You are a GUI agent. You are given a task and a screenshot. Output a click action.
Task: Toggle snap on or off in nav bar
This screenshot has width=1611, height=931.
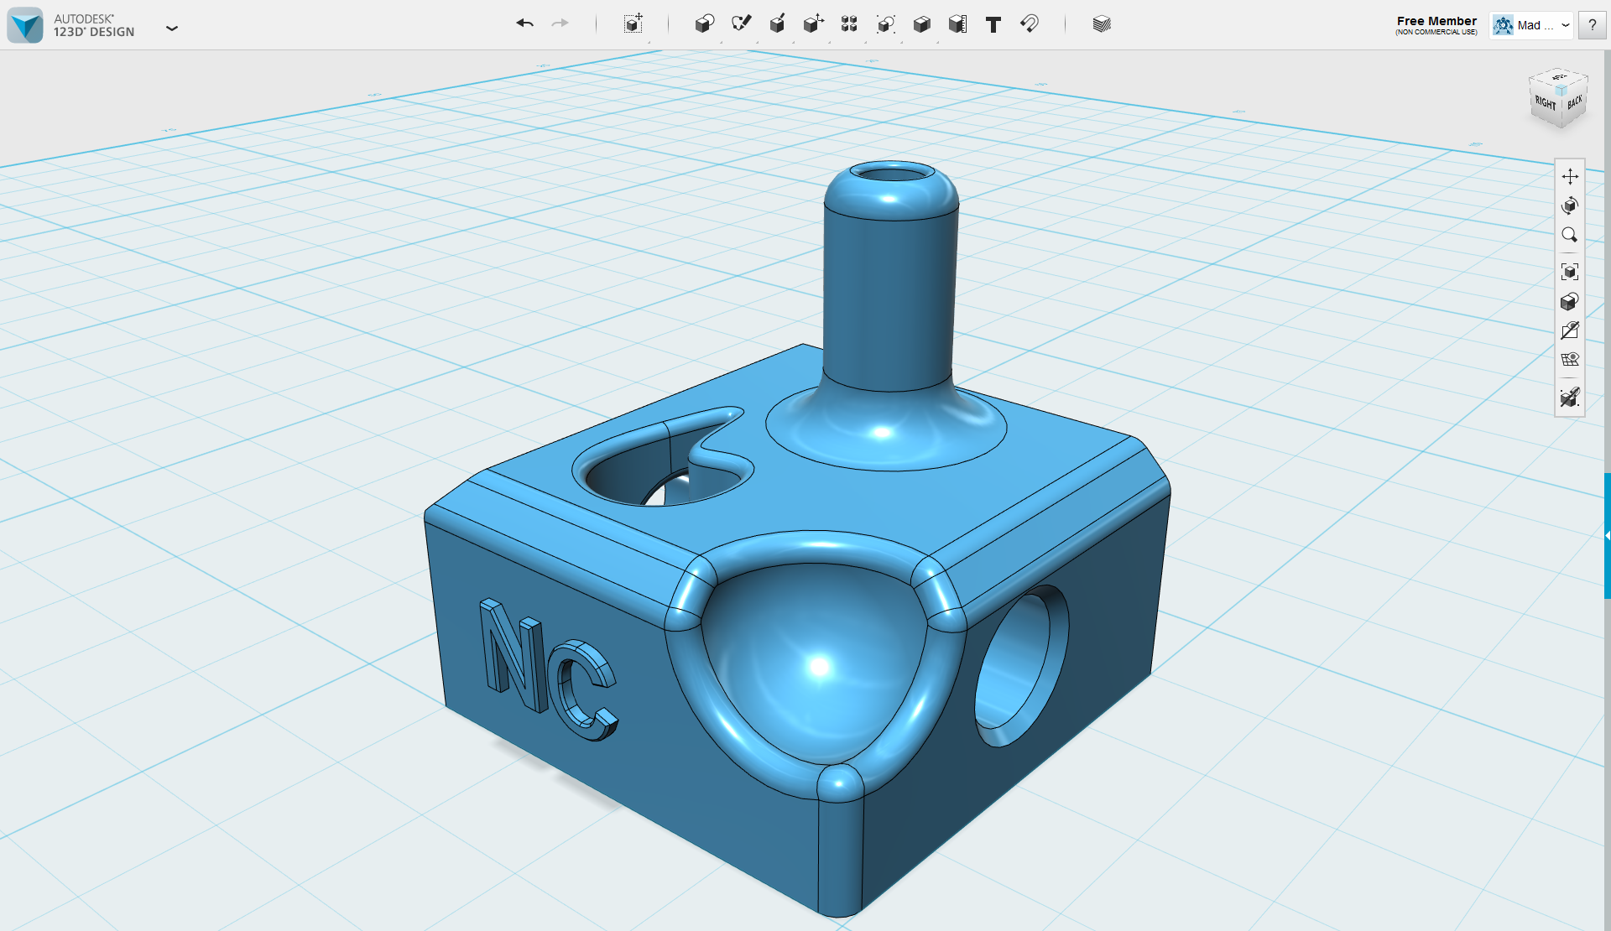(1570, 397)
